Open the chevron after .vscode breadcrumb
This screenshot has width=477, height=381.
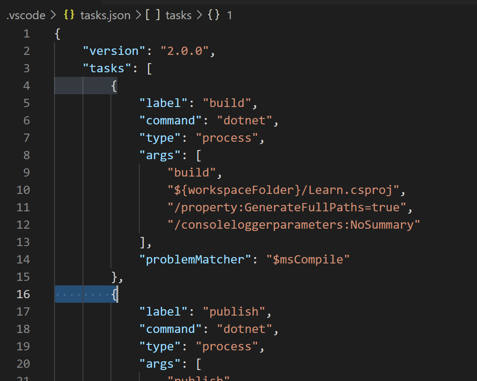(53, 15)
